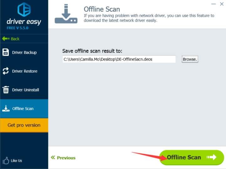Click the Driver Uninstall trash can icon

[6, 90]
